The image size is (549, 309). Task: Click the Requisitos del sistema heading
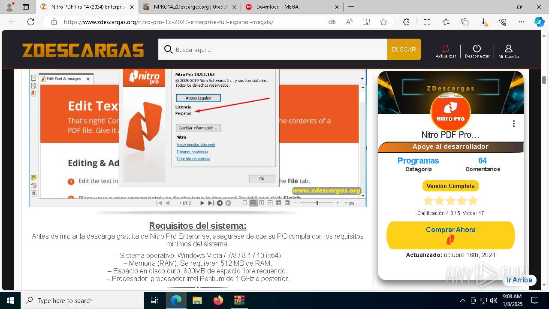[198, 226]
